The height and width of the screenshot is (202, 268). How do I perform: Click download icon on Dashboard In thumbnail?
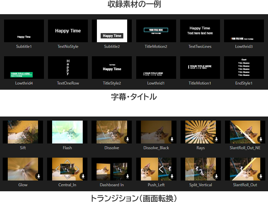127,176
